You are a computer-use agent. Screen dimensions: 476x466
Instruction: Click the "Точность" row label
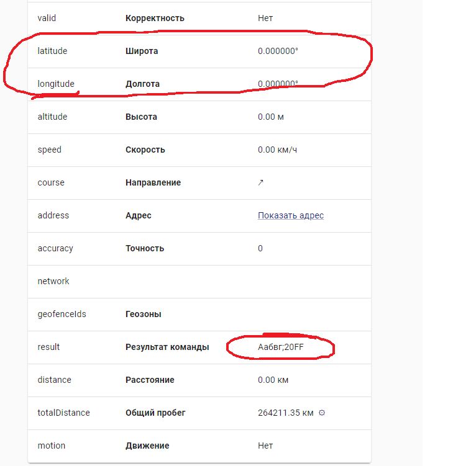(145, 248)
